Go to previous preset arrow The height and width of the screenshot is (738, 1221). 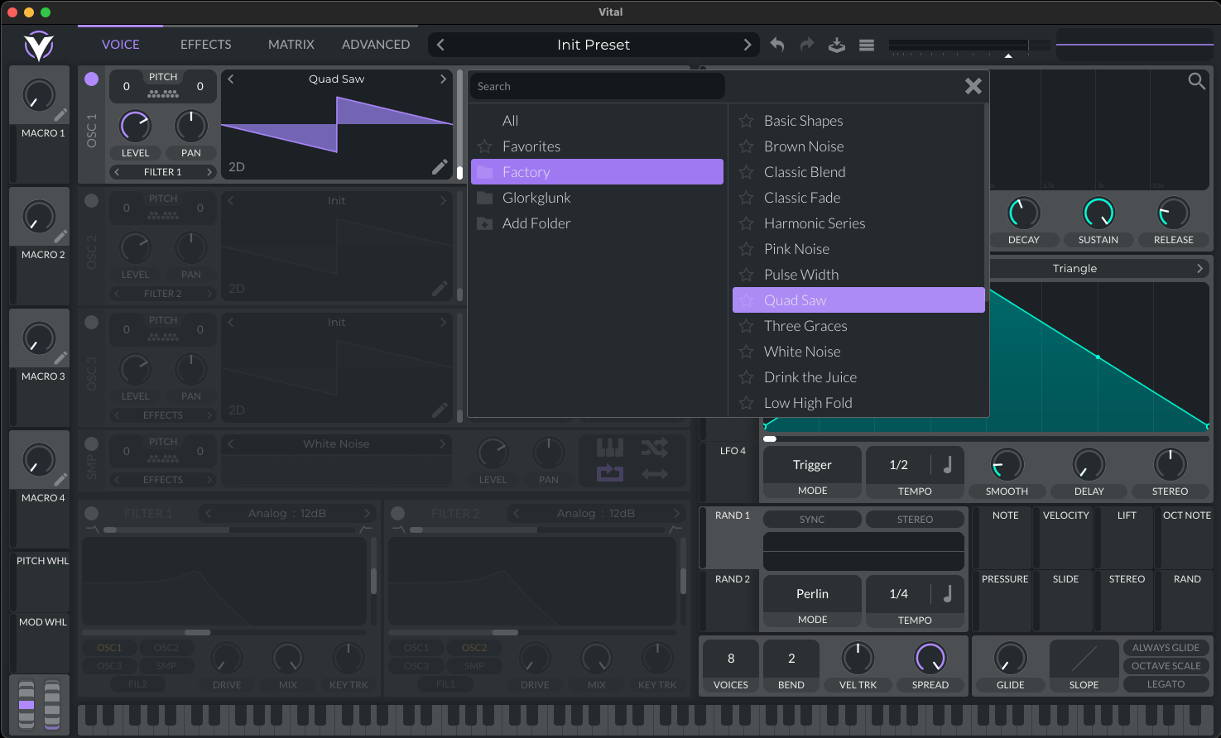[440, 45]
